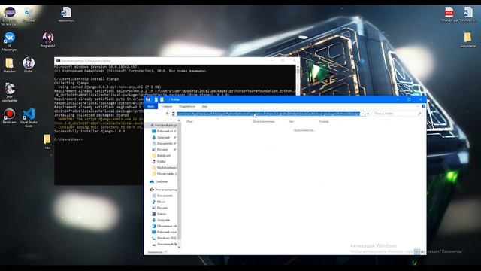Switch to the Главная ribbon tab
This screenshot has width=481, height=271.
(167, 106)
